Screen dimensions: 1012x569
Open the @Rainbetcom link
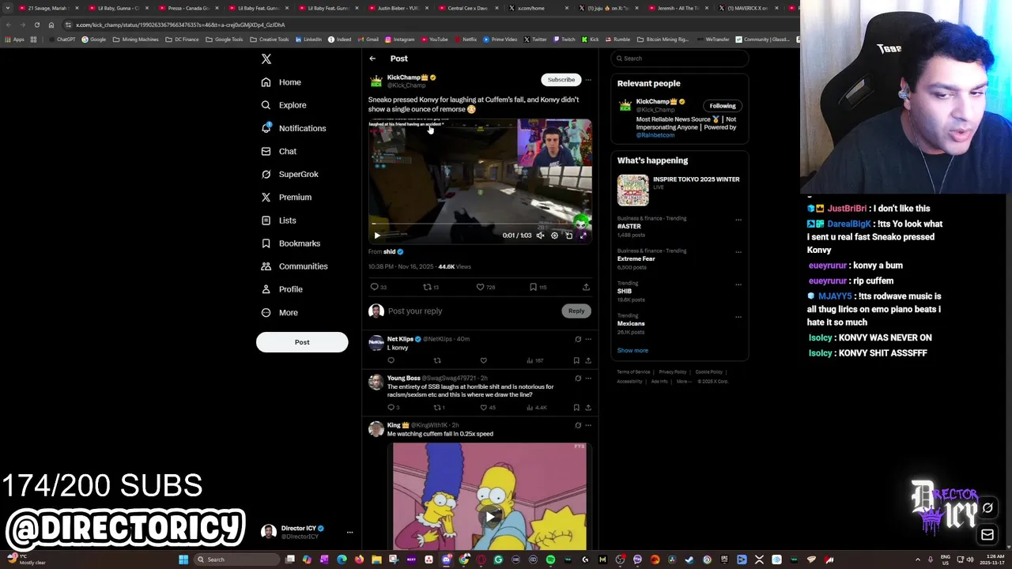[x=655, y=135]
